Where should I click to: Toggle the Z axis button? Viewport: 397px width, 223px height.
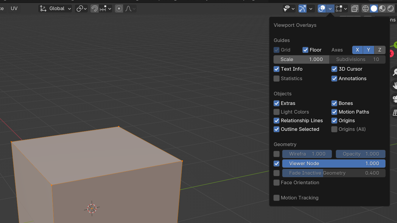pos(380,50)
